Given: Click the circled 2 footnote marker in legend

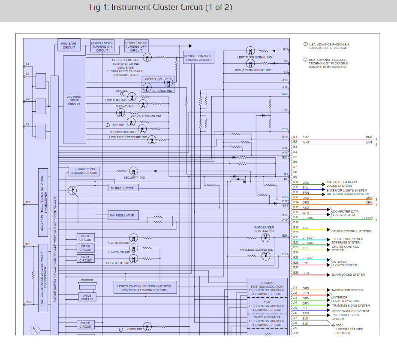Looking at the screenshot, I should [x=305, y=60].
